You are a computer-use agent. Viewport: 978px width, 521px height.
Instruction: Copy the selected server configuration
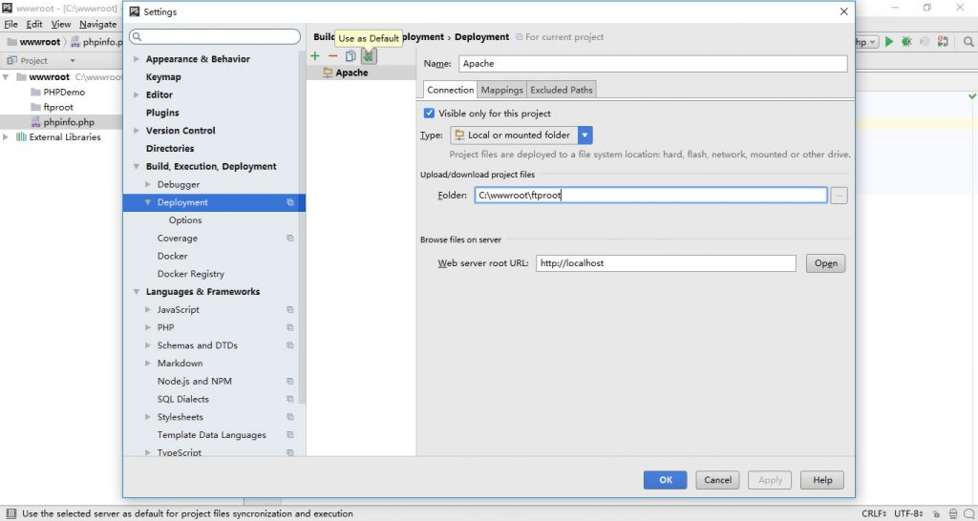351,56
